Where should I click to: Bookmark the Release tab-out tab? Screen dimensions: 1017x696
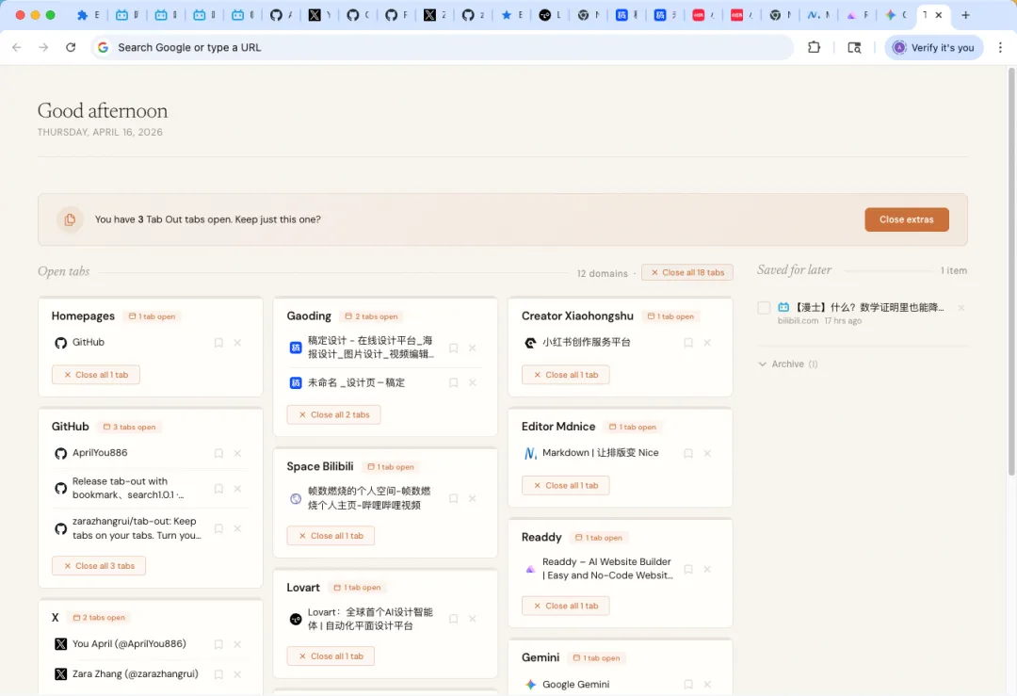tap(218, 489)
